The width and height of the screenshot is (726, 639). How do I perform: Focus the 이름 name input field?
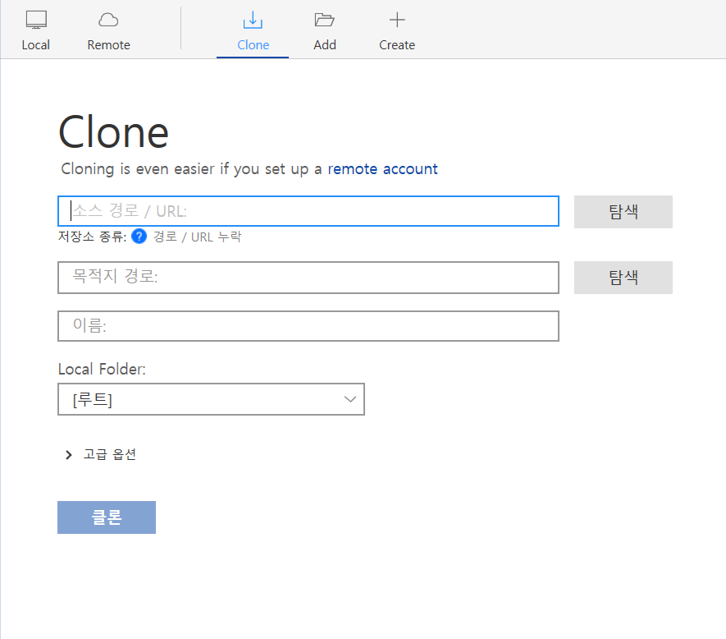point(308,326)
